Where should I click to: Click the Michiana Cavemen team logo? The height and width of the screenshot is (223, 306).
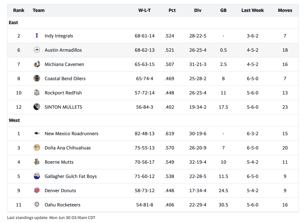coord(37,64)
